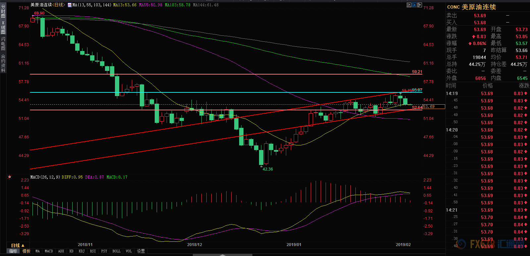Click the third chart layout icon with arrow
Image resolution: width=530 pixels, height=256 pixels.
coord(420,5)
